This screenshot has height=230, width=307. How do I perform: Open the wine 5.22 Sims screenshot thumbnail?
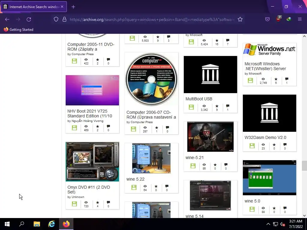pos(151,158)
